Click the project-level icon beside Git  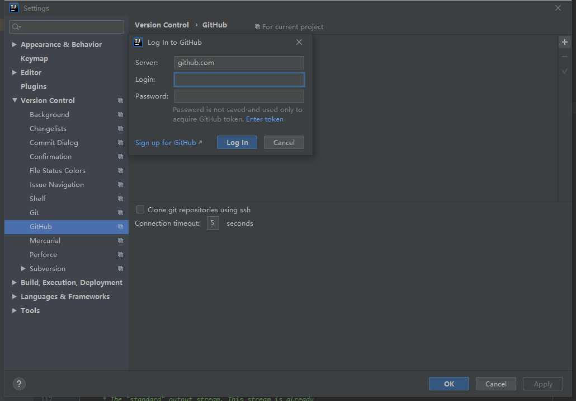120,212
